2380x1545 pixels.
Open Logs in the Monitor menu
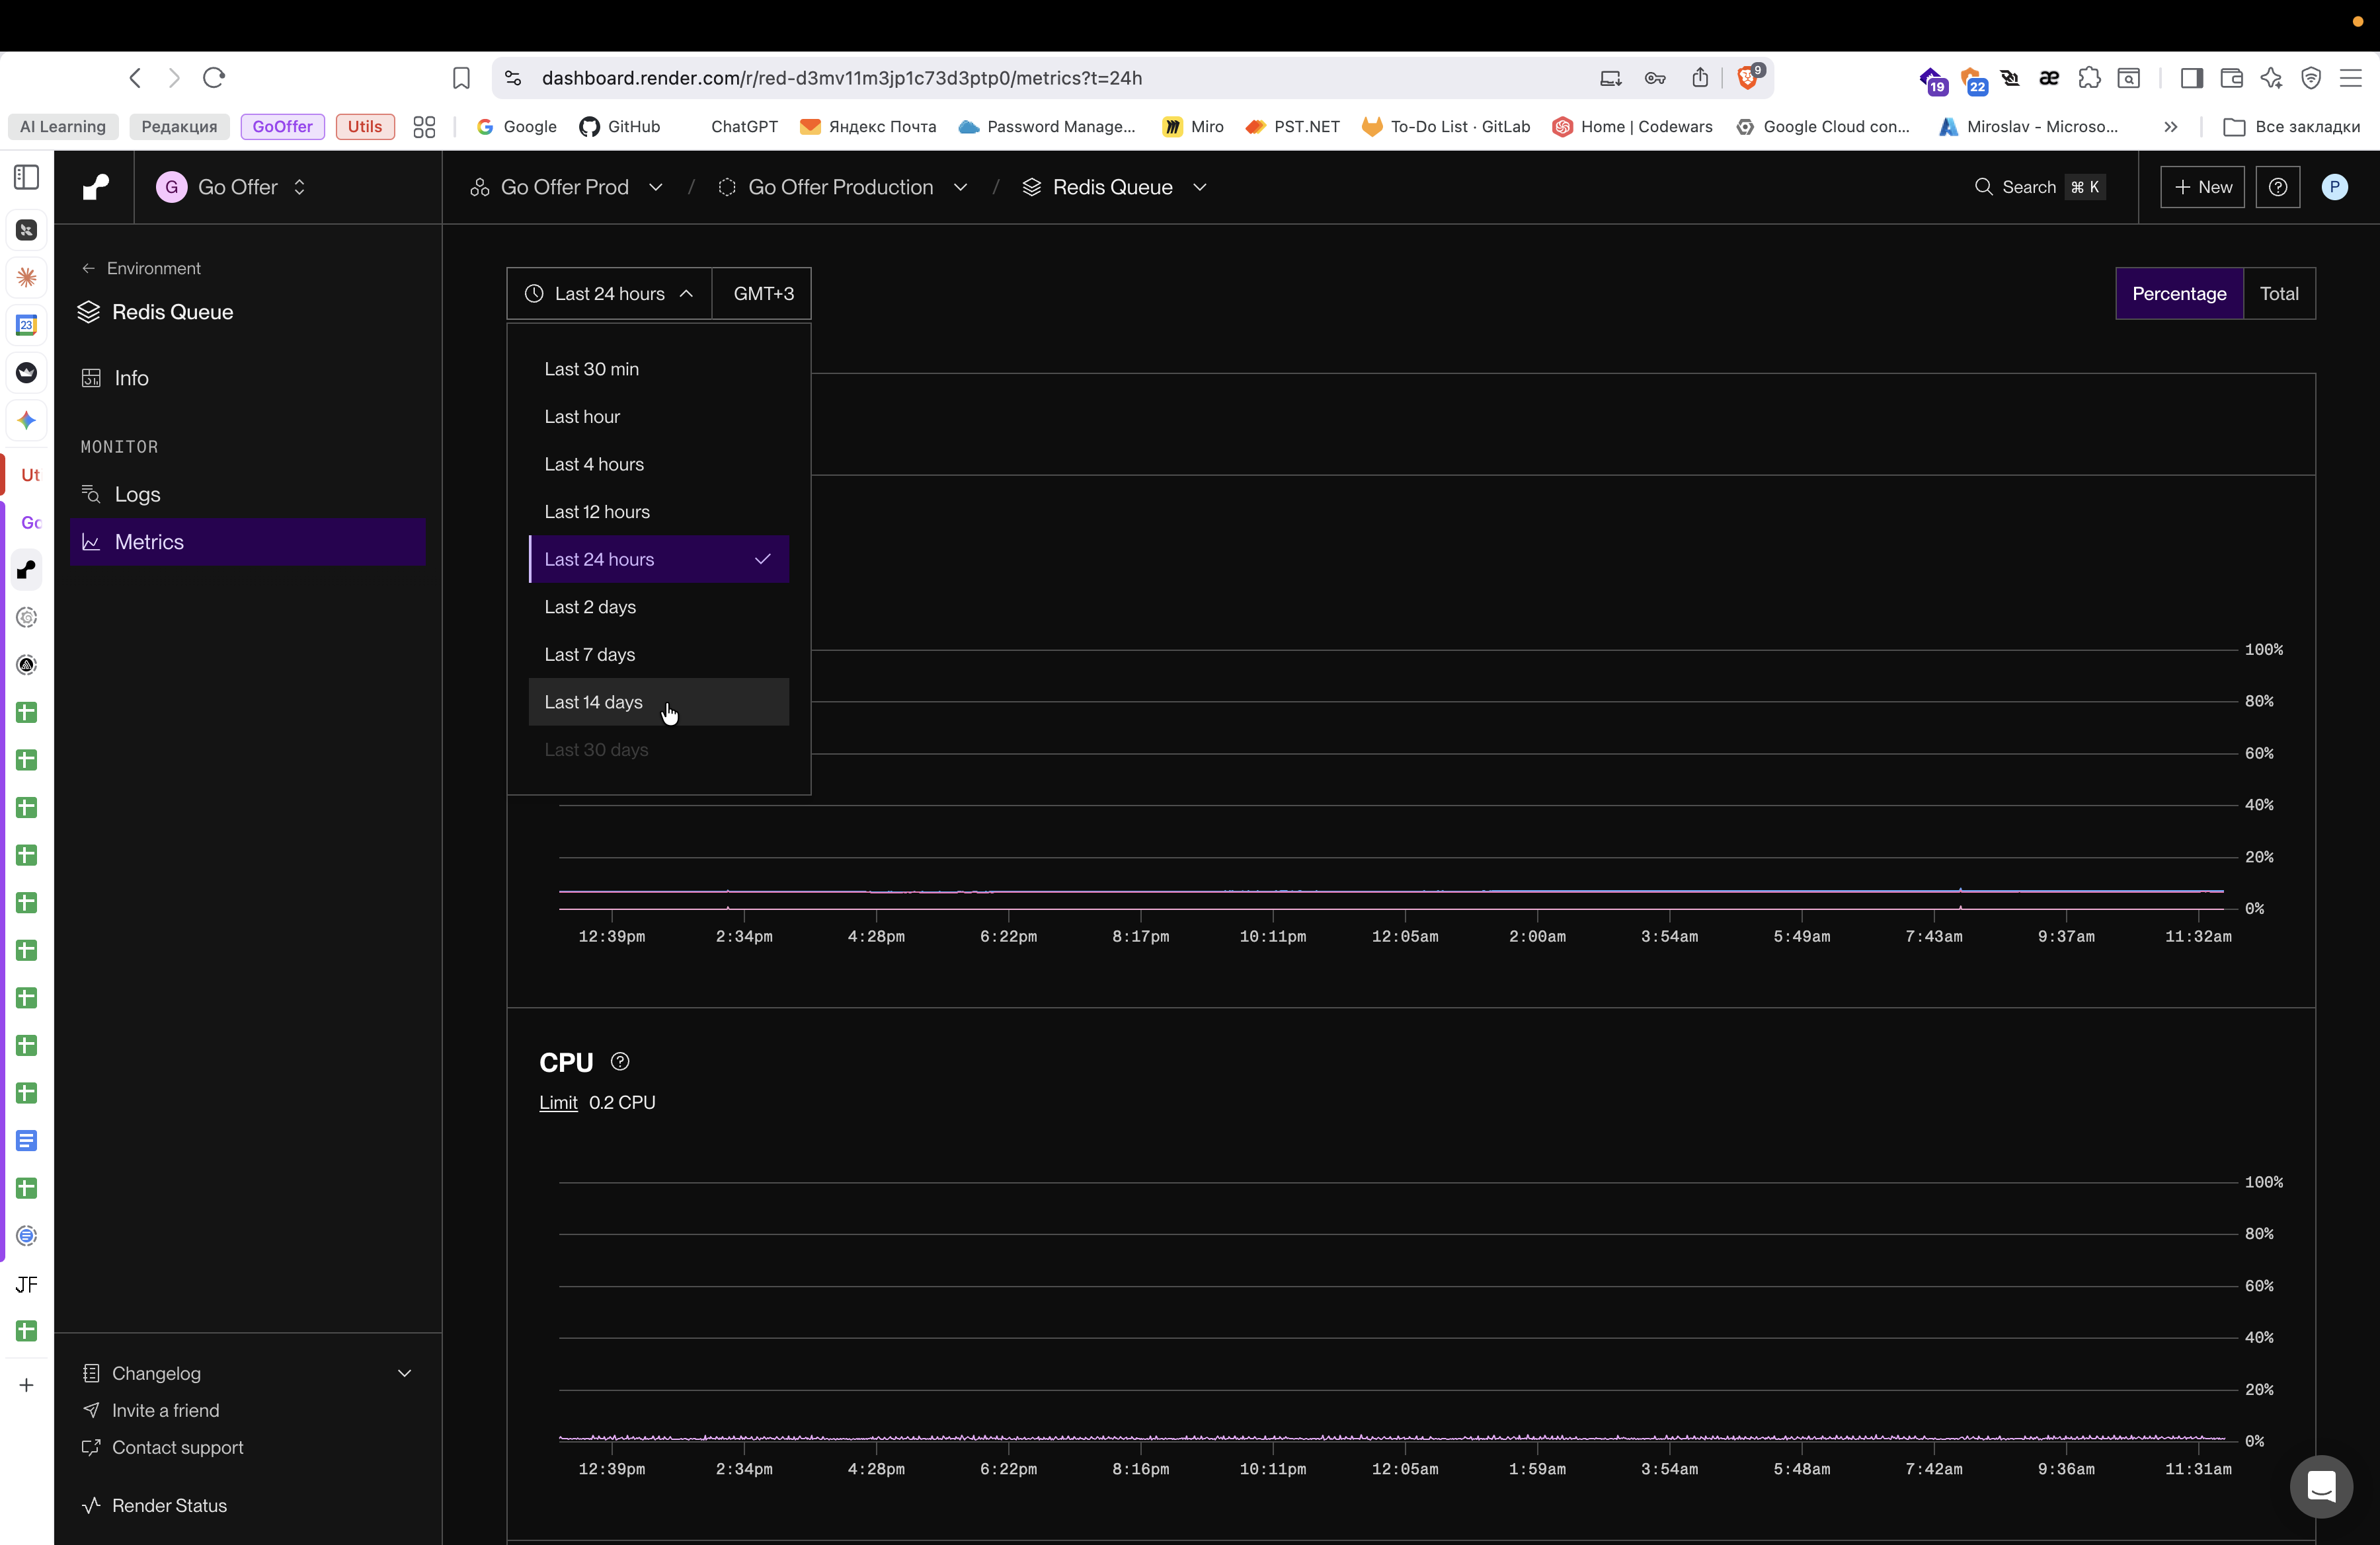pos(137,495)
